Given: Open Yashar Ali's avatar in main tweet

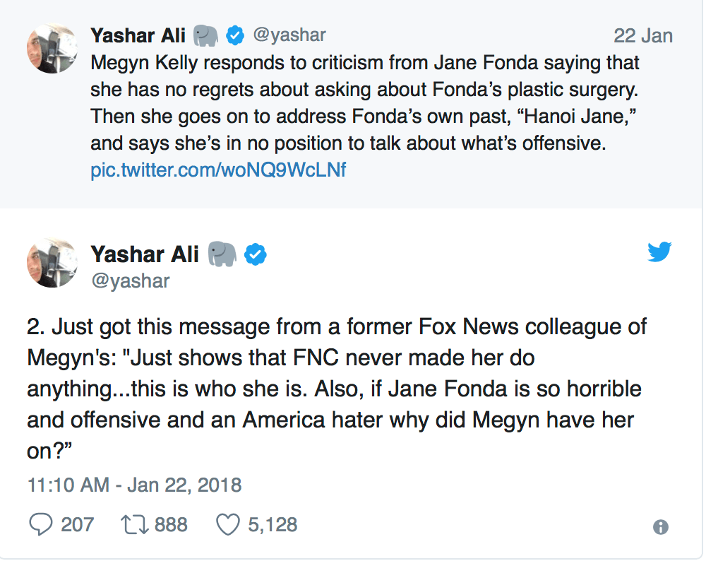Looking at the screenshot, I should coord(52,263).
